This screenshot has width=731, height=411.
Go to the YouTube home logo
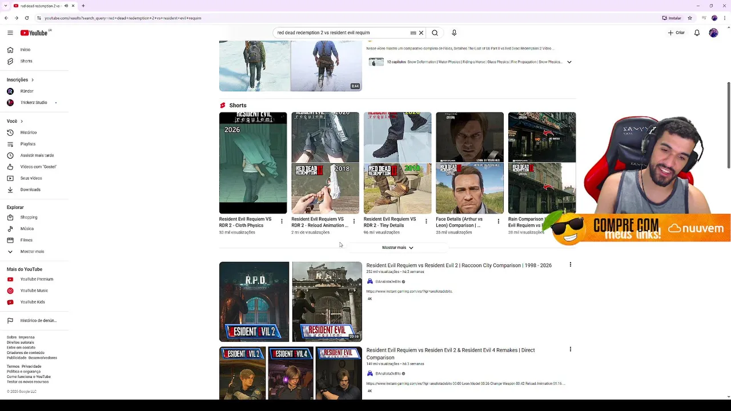point(34,33)
